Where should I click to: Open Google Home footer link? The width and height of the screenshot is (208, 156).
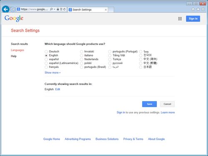pos(52,139)
